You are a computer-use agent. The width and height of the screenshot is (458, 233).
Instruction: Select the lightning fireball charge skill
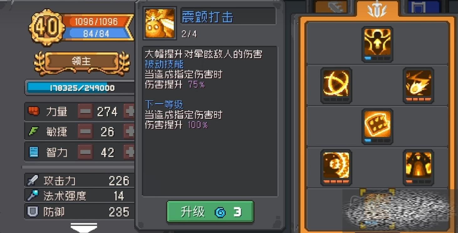tap(418, 85)
